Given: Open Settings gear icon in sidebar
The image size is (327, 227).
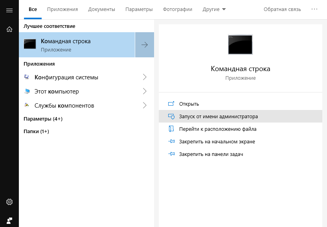Looking at the screenshot, I should 9,202.
